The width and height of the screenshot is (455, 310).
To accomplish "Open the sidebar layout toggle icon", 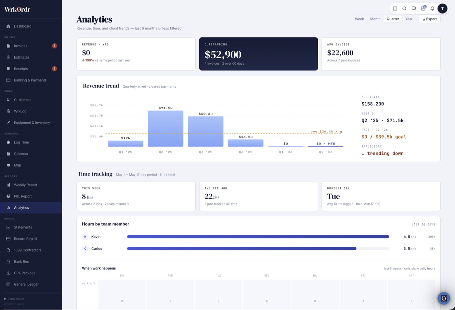I will click(395, 9).
